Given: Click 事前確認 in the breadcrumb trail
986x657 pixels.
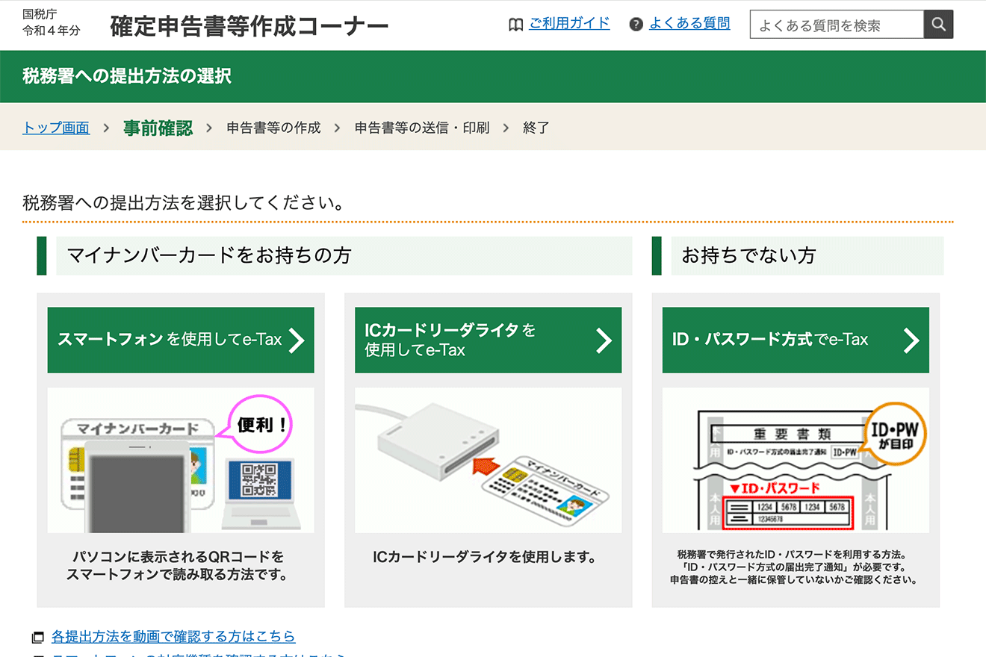Looking at the screenshot, I should (x=158, y=127).
